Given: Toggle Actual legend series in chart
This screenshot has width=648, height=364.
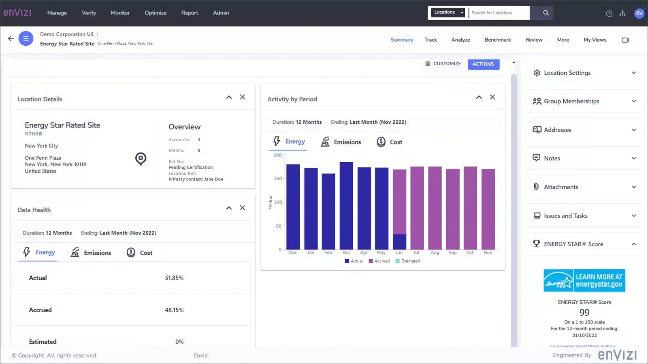Looking at the screenshot, I should pos(354,261).
